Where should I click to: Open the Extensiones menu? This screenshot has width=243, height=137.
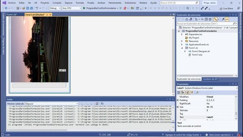[130, 3]
